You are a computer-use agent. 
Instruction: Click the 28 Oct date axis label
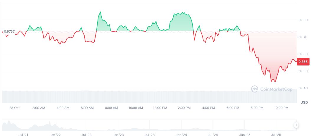(x=14, y=108)
